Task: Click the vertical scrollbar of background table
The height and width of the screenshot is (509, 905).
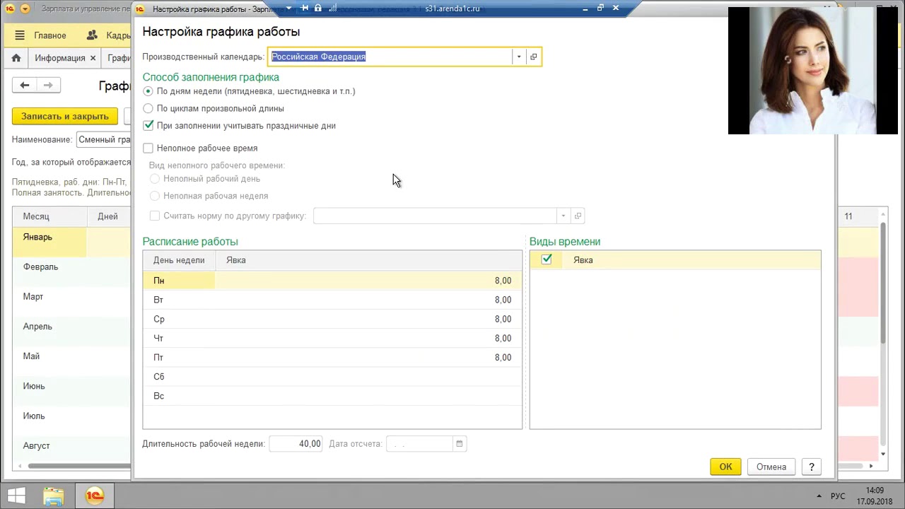Action: (x=883, y=283)
